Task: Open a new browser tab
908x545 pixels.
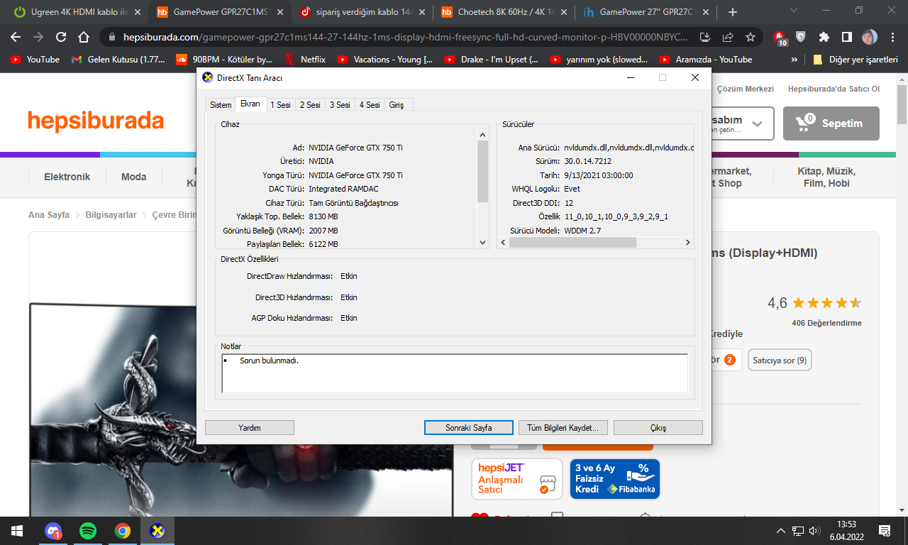Action: point(733,12)
